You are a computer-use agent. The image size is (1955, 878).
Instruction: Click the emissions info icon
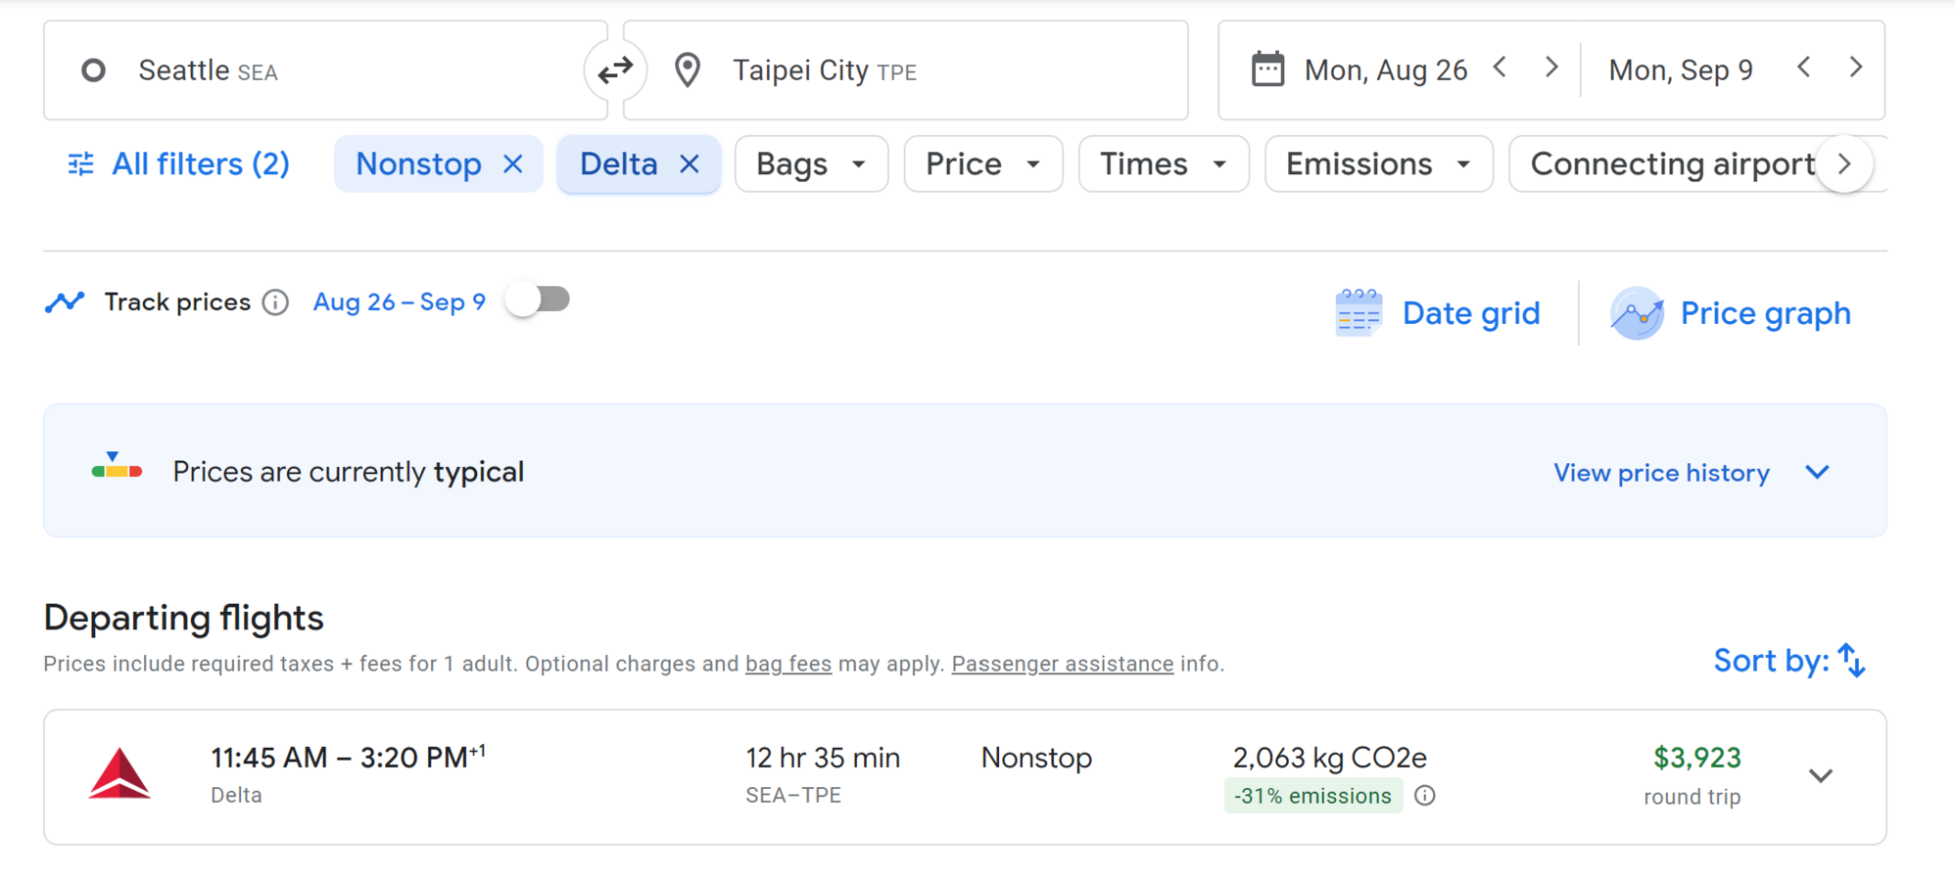click(x=1425, y=796)
